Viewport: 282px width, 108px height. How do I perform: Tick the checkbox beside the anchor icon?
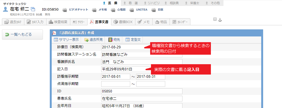(215, 19)
